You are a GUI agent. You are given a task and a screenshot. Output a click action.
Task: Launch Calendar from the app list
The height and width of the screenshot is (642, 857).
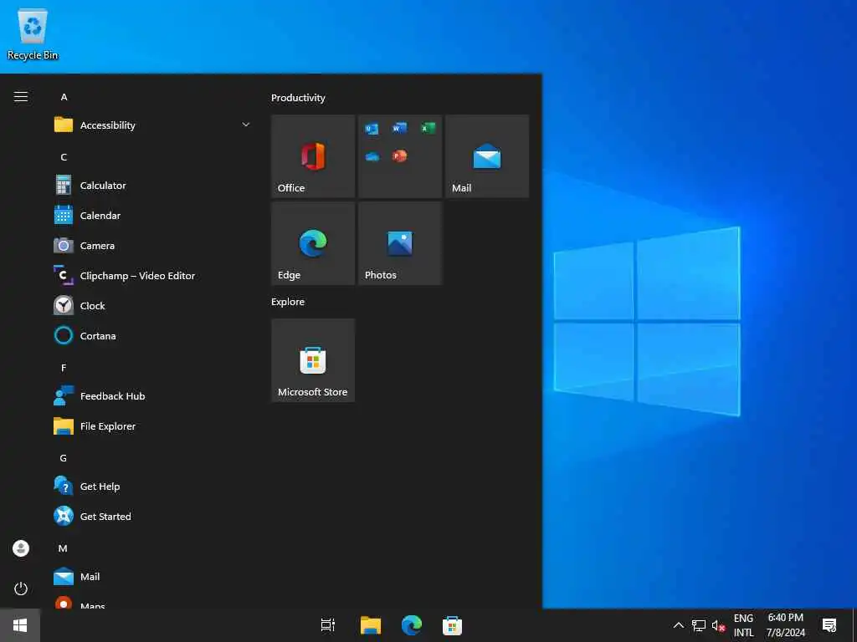point(153,215)
